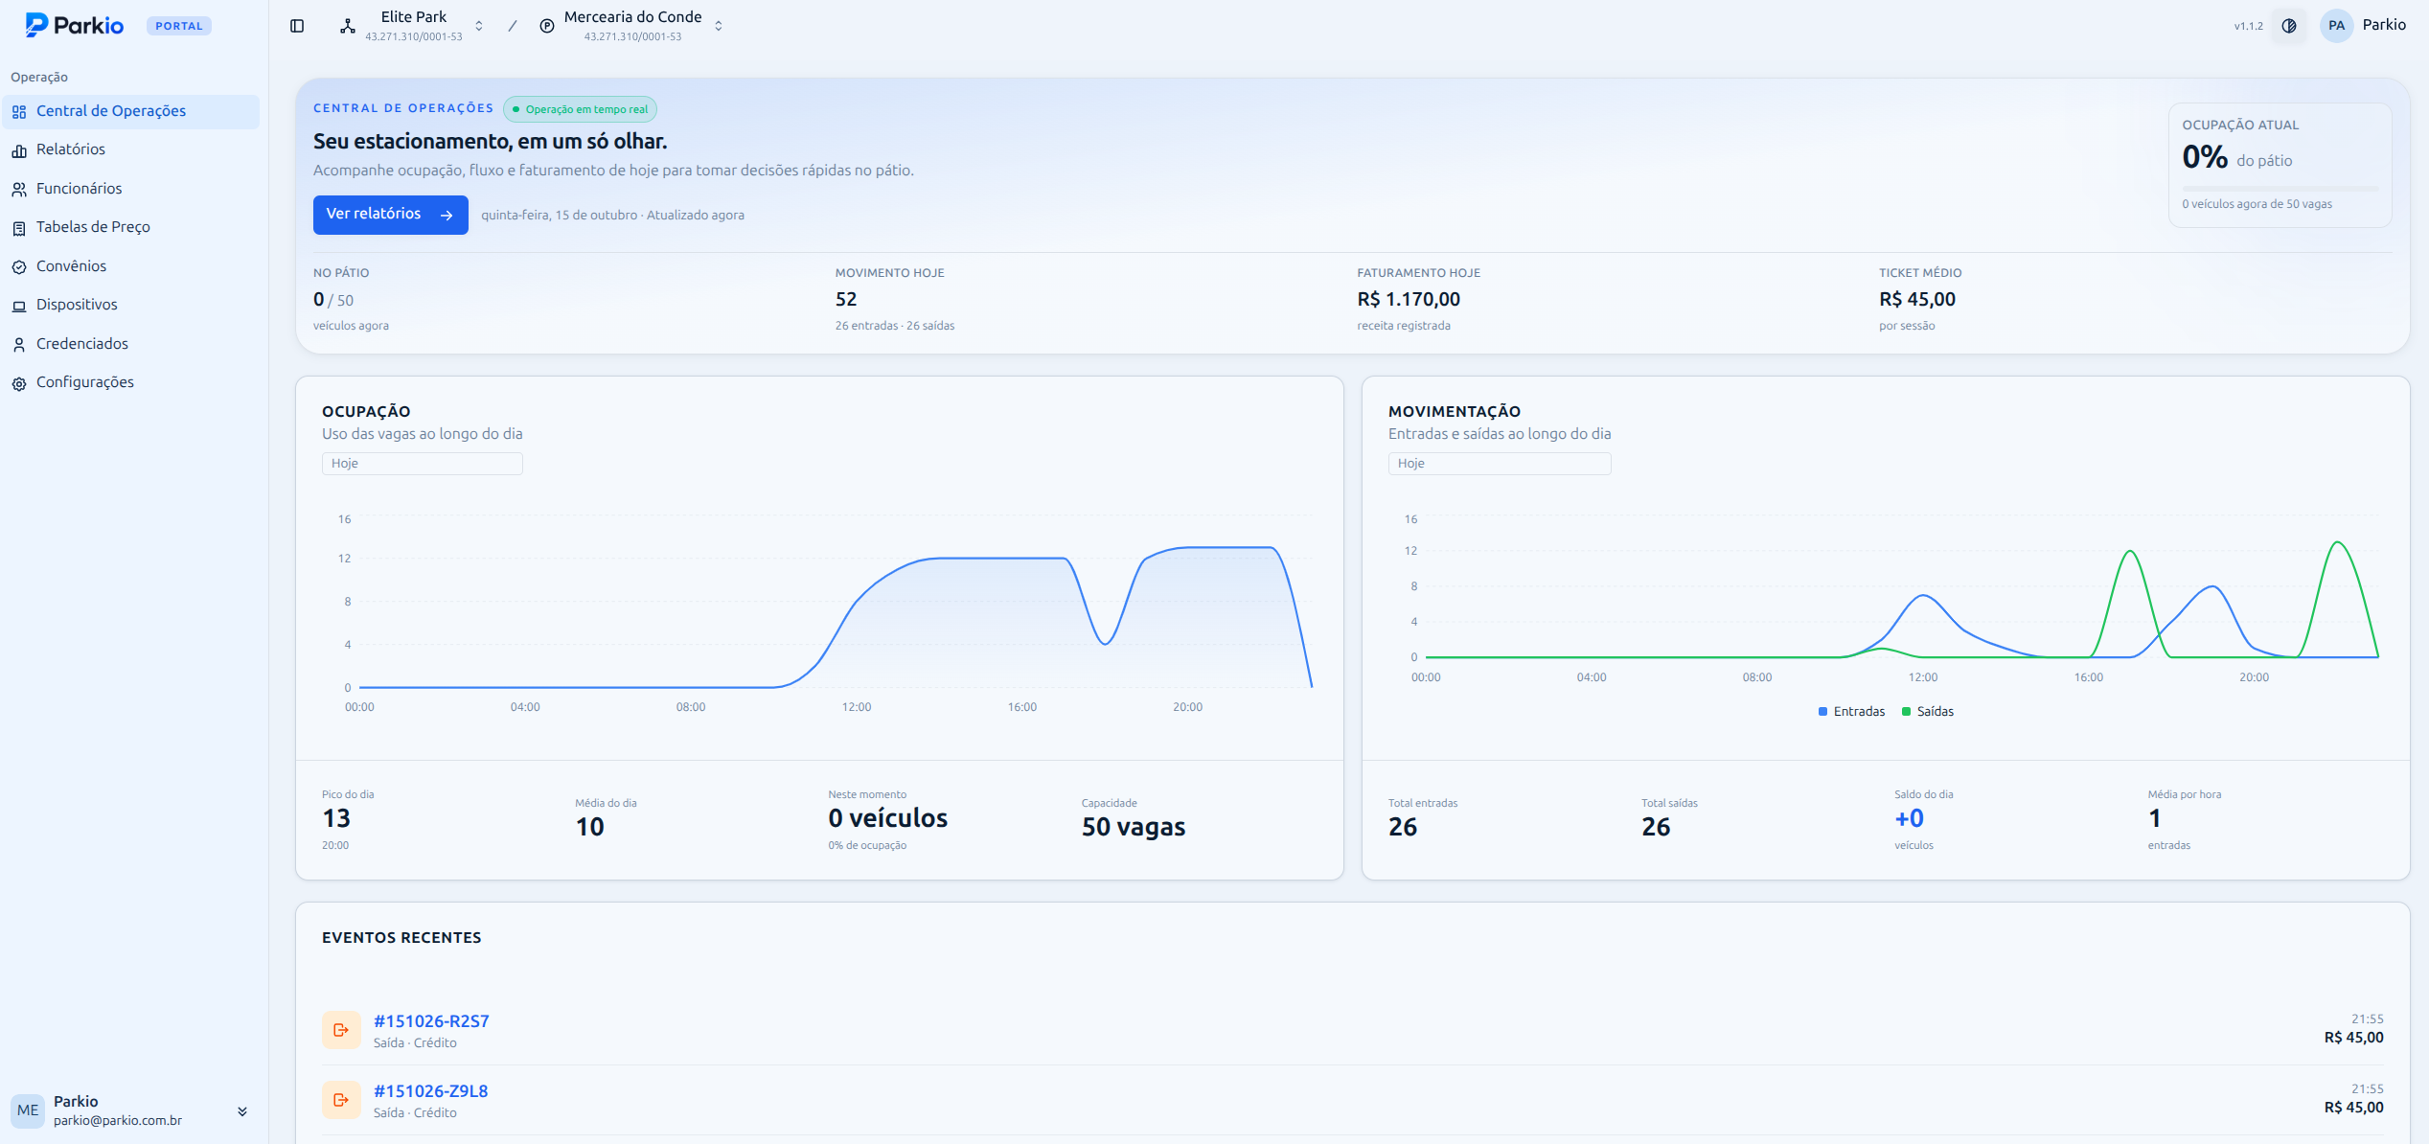The width and height of the screenshot is (2429, 1144).
Task: Click the Configurações gear icon
Action: pyautogui.click(x=19, y=383)
